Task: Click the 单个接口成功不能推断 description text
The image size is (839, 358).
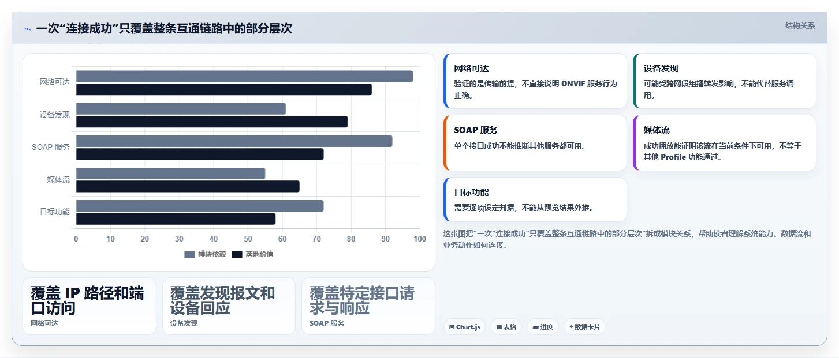Action: (520, 146)
